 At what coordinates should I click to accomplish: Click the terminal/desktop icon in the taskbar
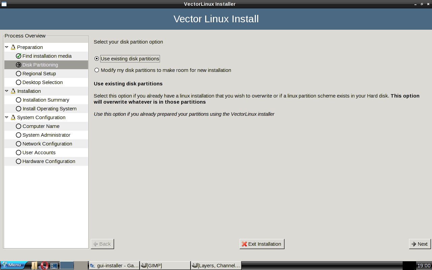[54, 266]
